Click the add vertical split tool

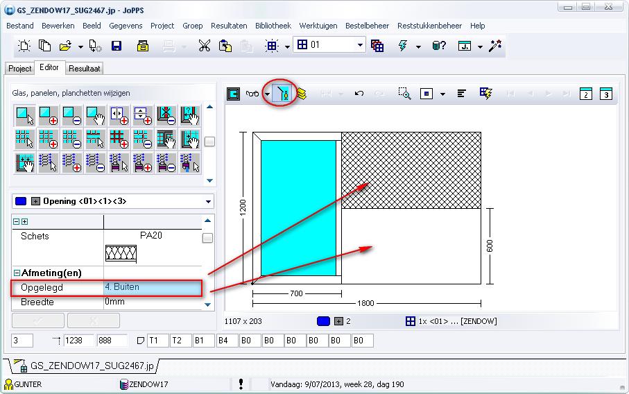119,116
